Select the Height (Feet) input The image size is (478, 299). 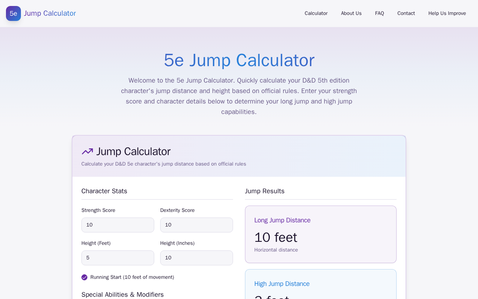(x=118, y=258)
